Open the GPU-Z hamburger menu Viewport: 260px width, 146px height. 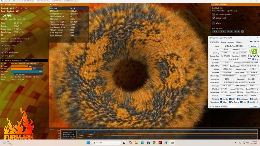coord(258,41)
